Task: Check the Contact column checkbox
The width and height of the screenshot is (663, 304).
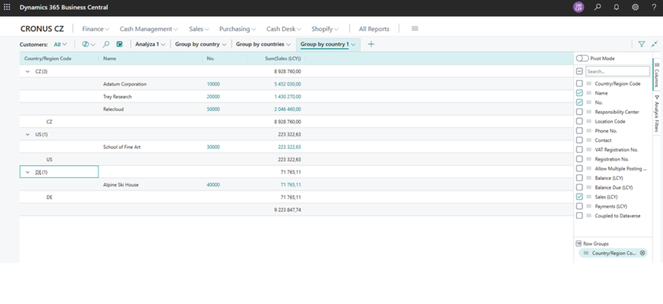Action: [x=579, y=140]
